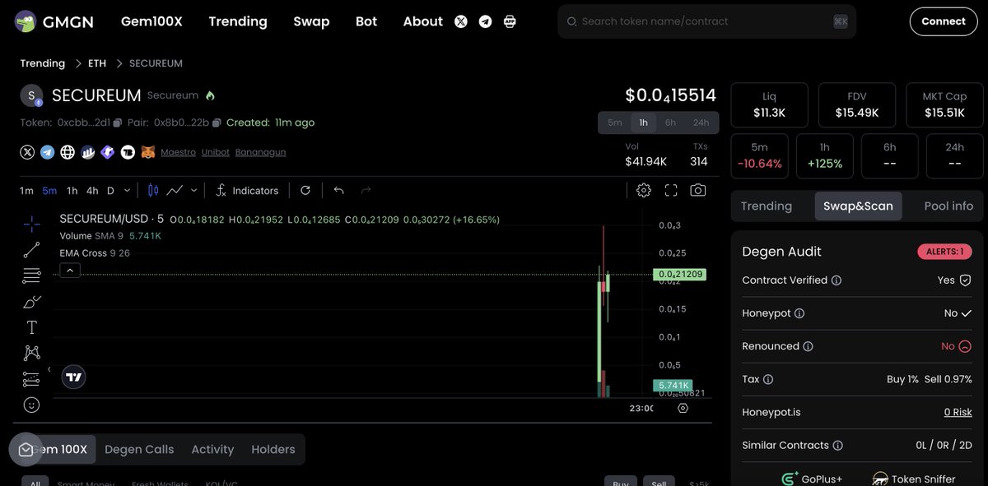
Task: Open the Telegram icon in top navigation
Action: tap(486, 21)
